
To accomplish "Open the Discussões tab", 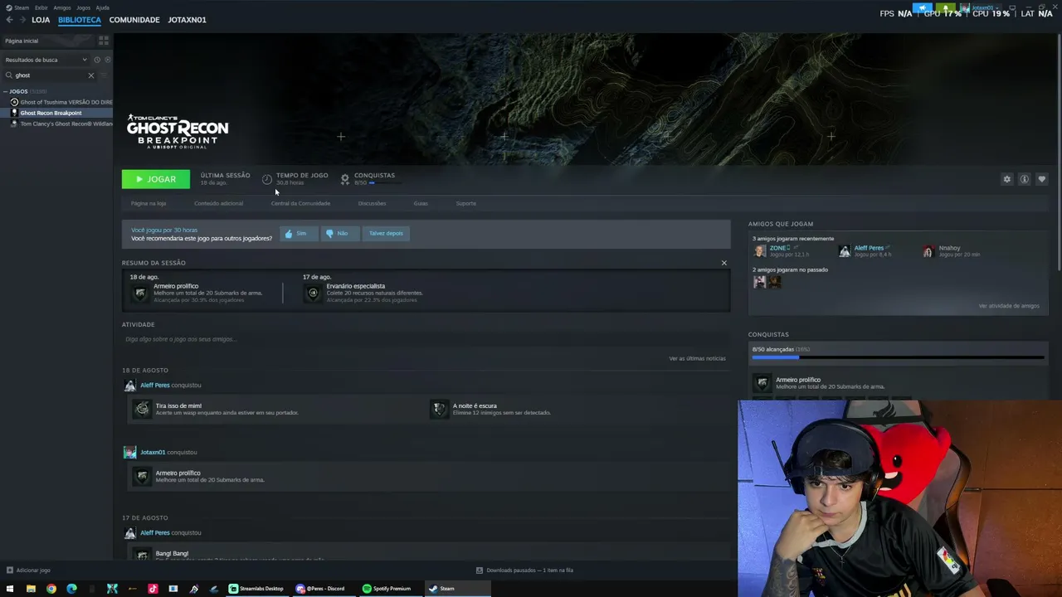I will pyautogui.click(x=372, y=203).
